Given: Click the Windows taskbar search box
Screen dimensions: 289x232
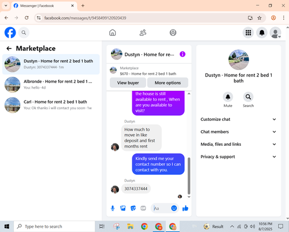Looking at the screenshot, I should point(54,226).
